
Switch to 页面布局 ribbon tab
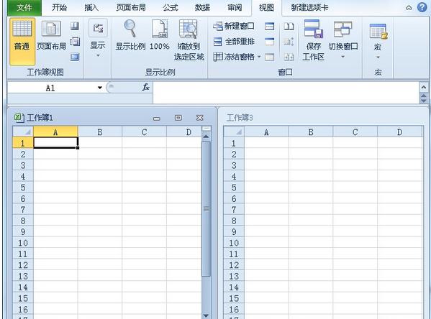[131, 8]
